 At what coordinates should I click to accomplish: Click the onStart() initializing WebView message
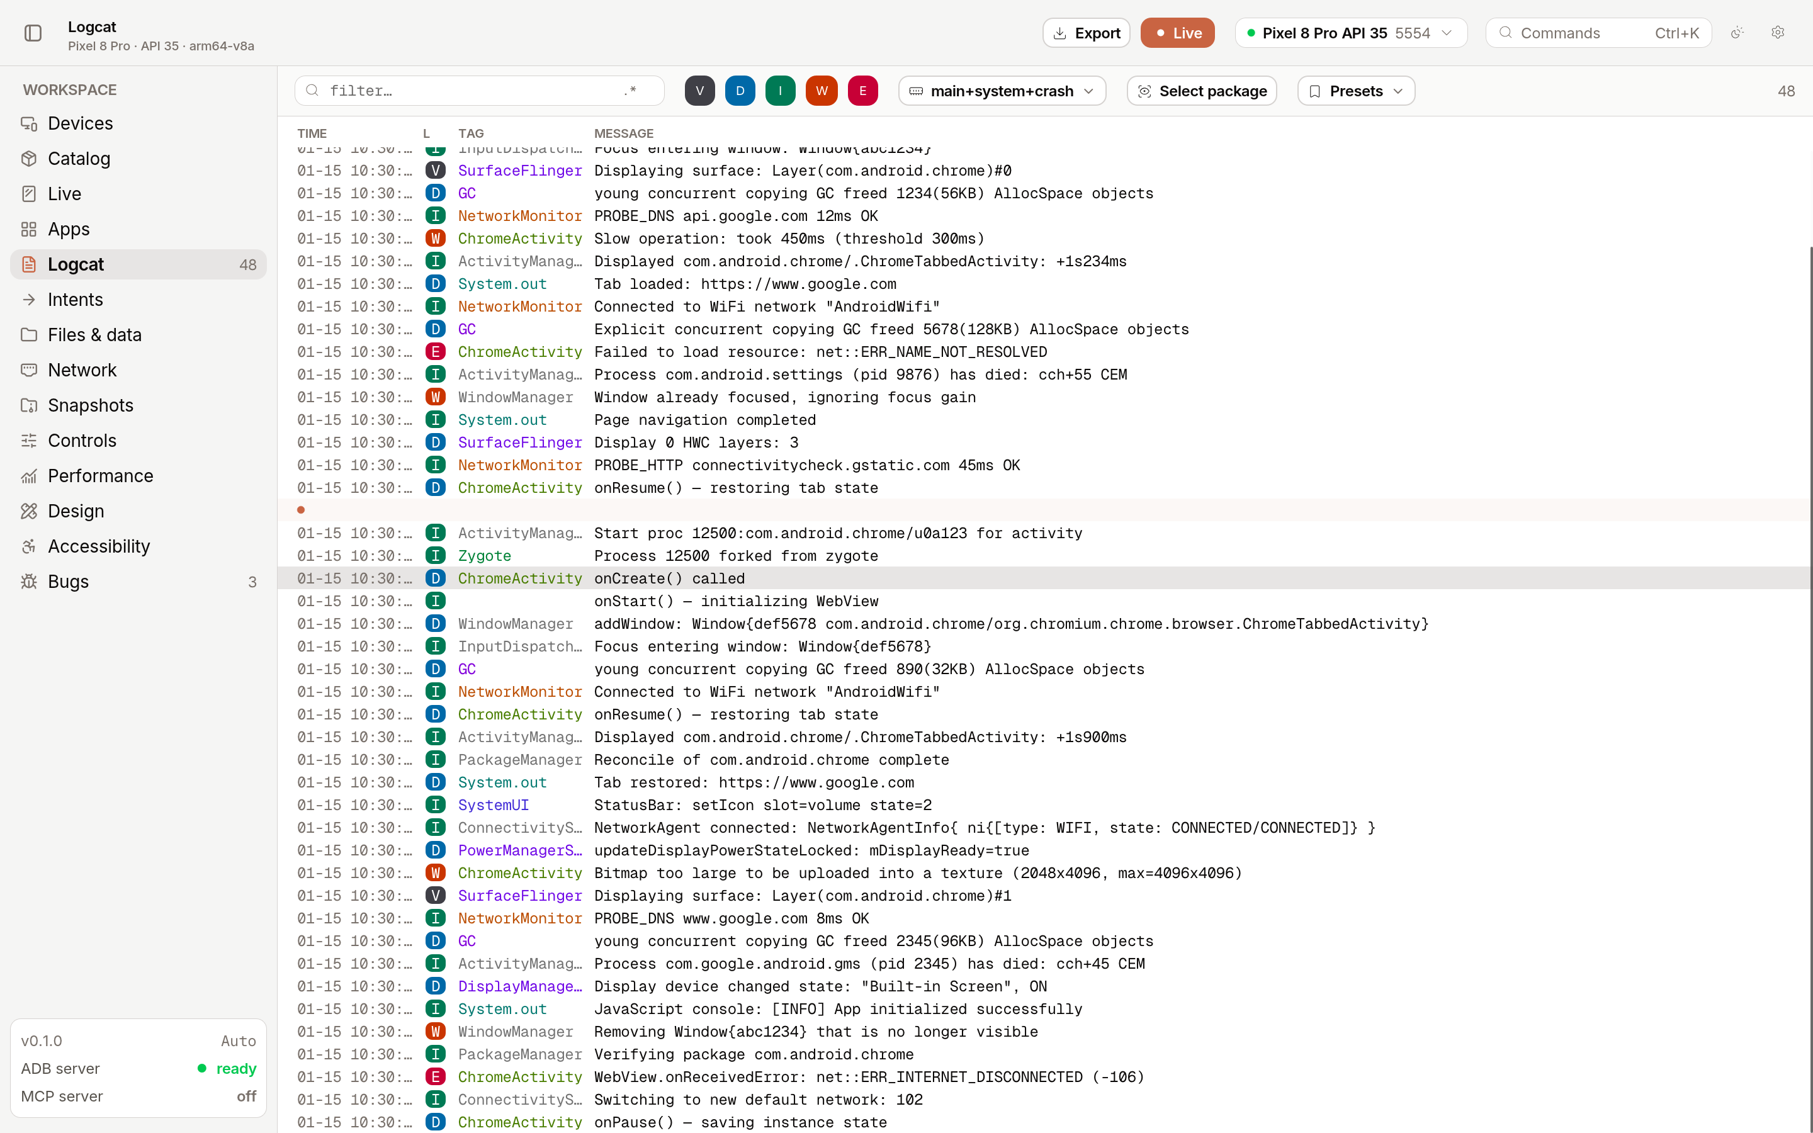[x=736, y=601]
